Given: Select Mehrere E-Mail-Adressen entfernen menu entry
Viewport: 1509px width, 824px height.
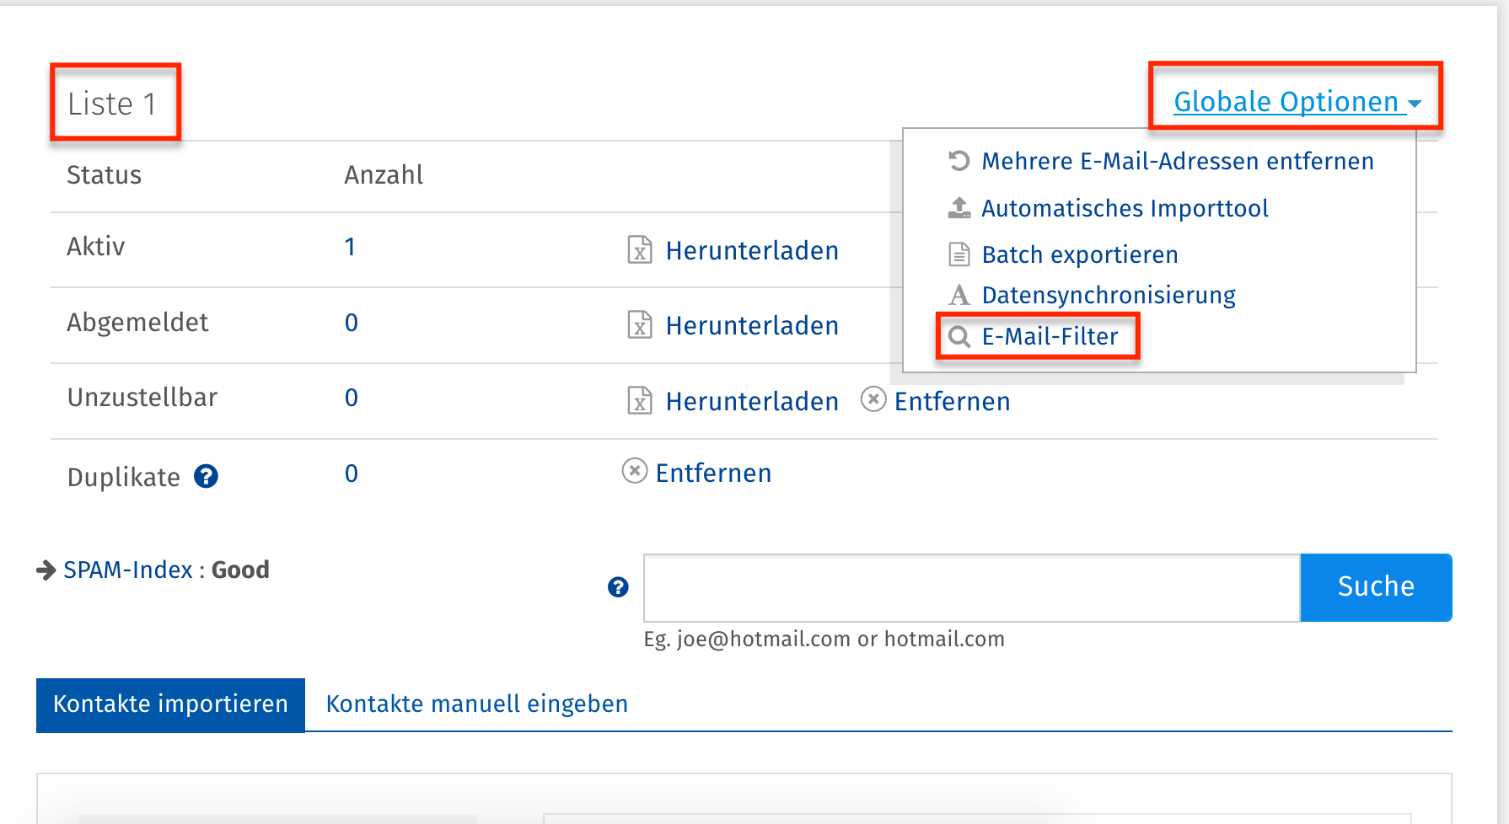Looking at the screenshot, I should pyautogui.click(x=1177, y=161).
